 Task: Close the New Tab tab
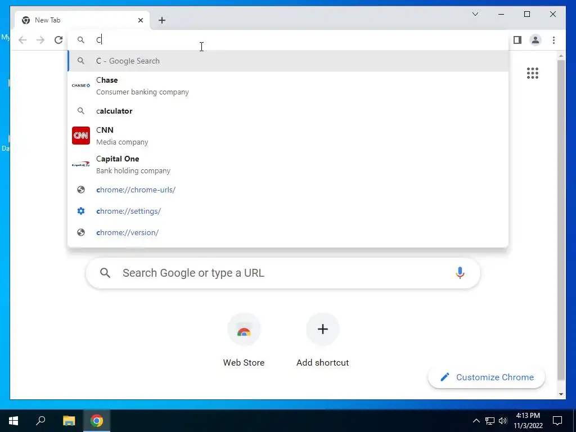point(140,20)
